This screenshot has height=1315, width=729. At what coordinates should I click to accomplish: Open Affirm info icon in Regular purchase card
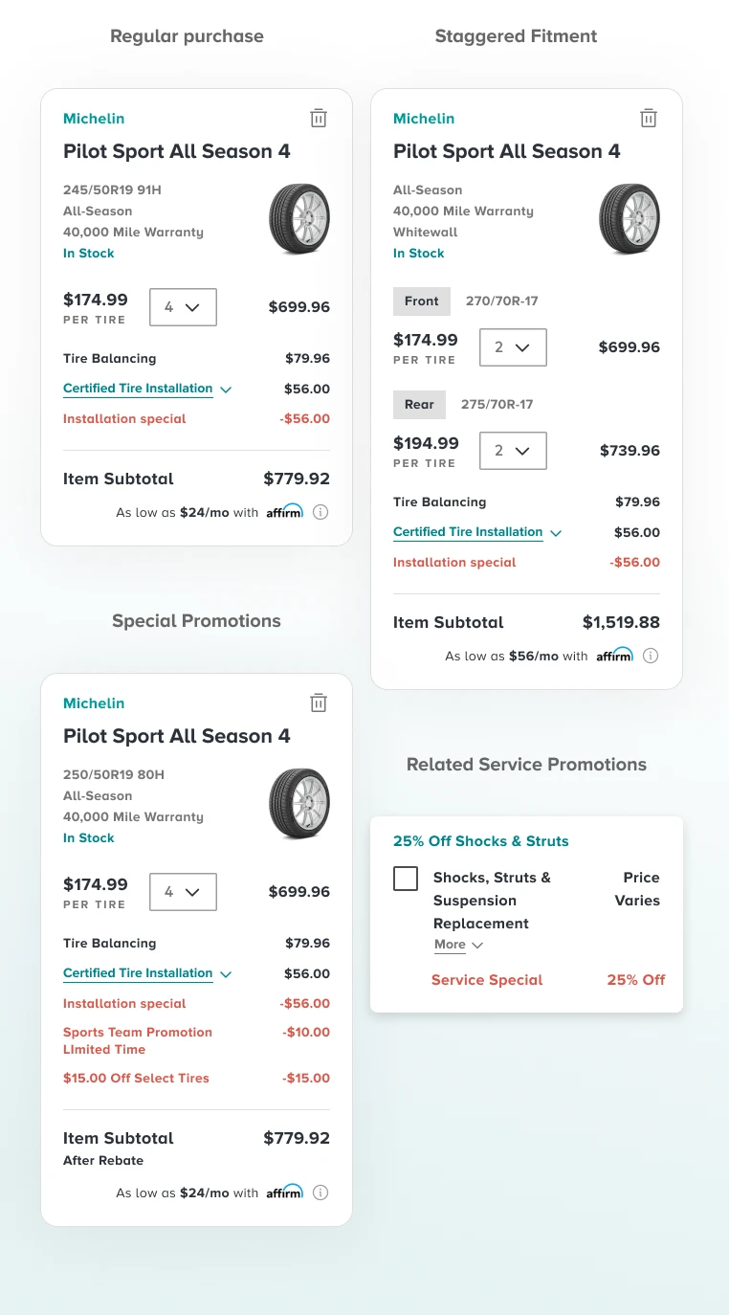point(320,512)
